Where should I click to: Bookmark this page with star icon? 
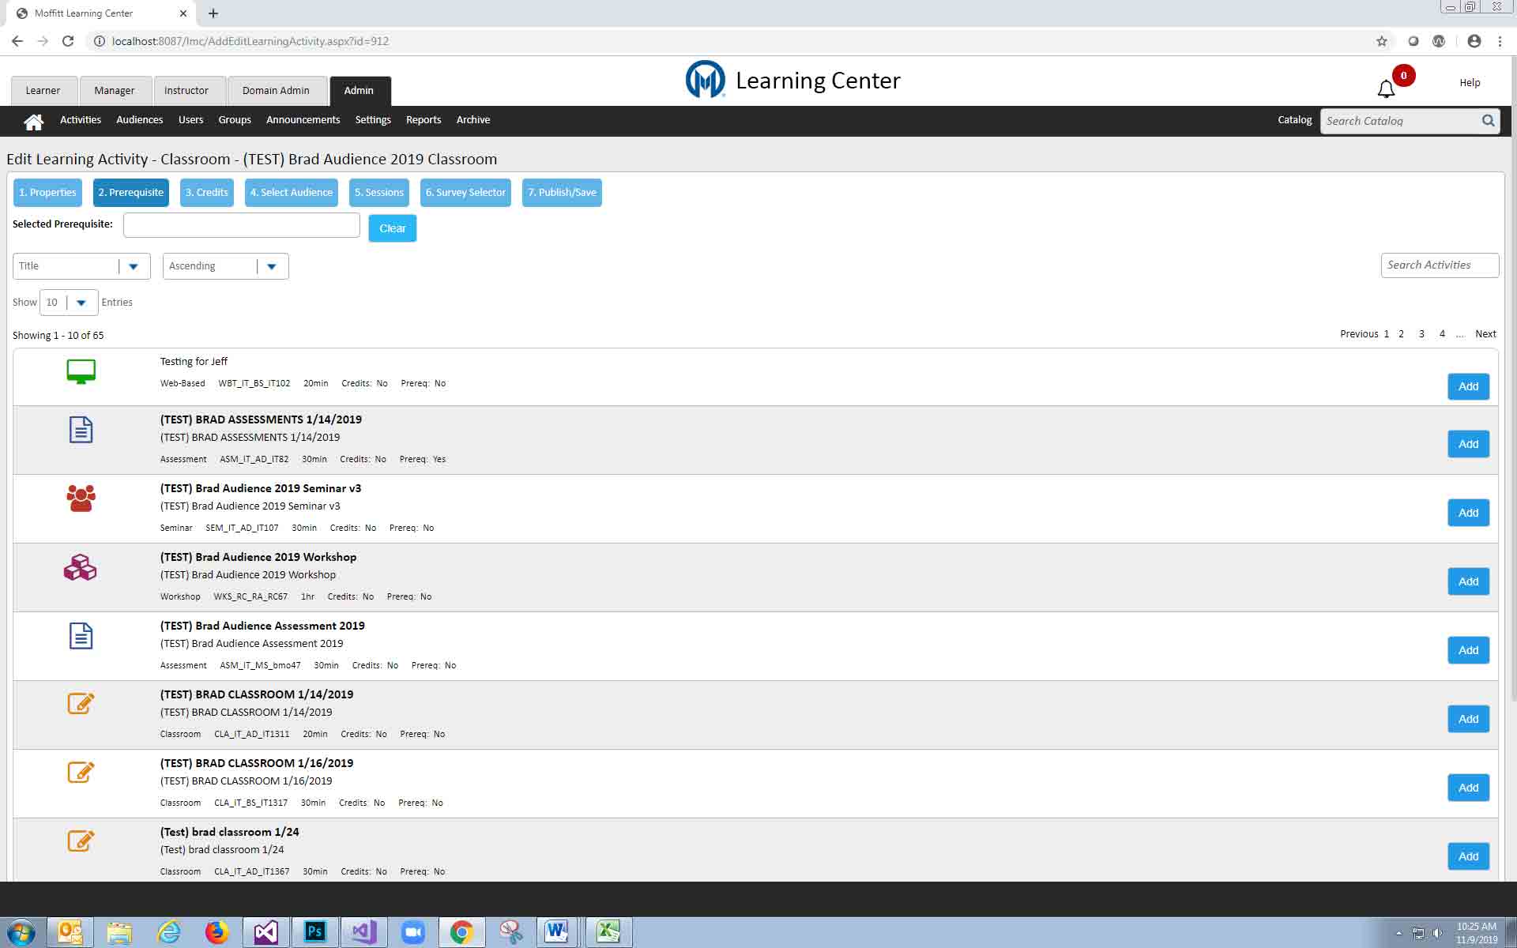click(1381, 41)
